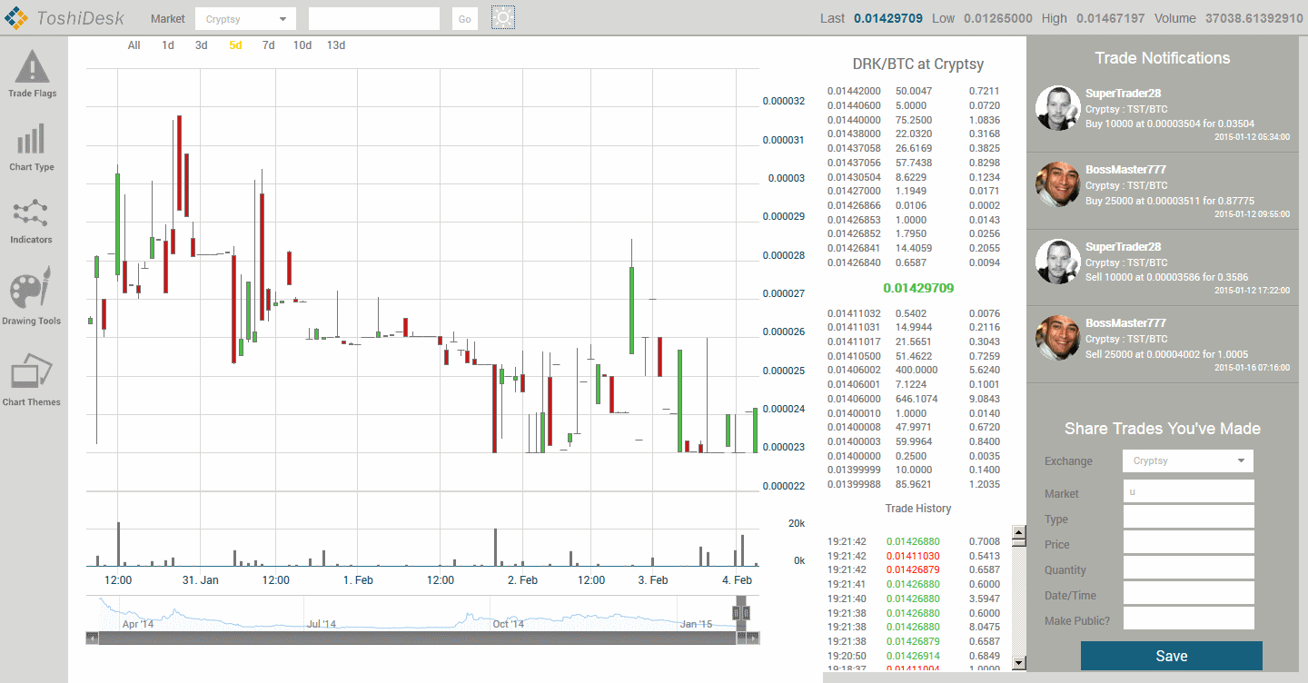The width and height of the screenshot is (1308, 683).
Task: Select the 1d time range
Action: [x=168, y=45]
